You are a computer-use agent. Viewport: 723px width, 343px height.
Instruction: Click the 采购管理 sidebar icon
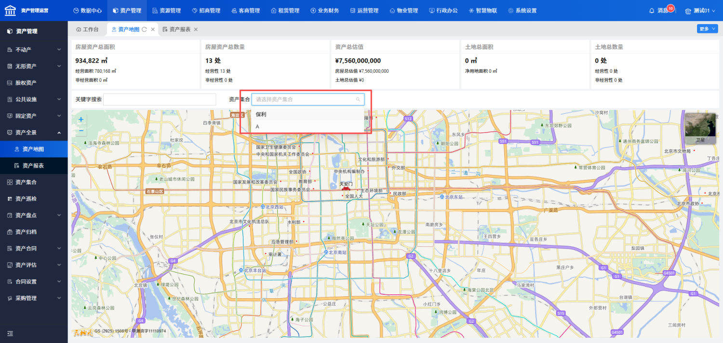pyautogui.click(x=10, y=298)
